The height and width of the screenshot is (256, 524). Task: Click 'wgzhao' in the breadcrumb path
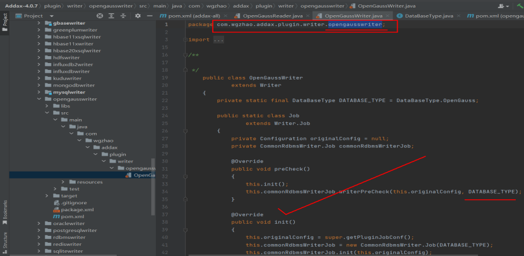coord(218,6)
